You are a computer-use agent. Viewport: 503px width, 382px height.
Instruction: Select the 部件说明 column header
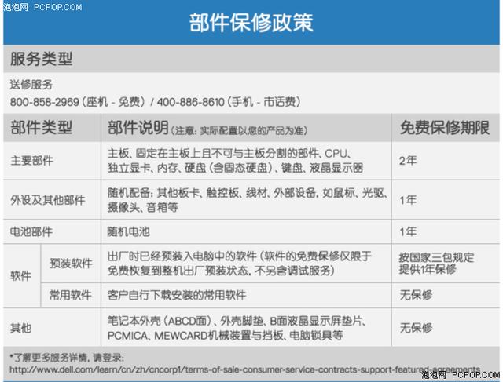pyautogui.click(x=138, y=127)
